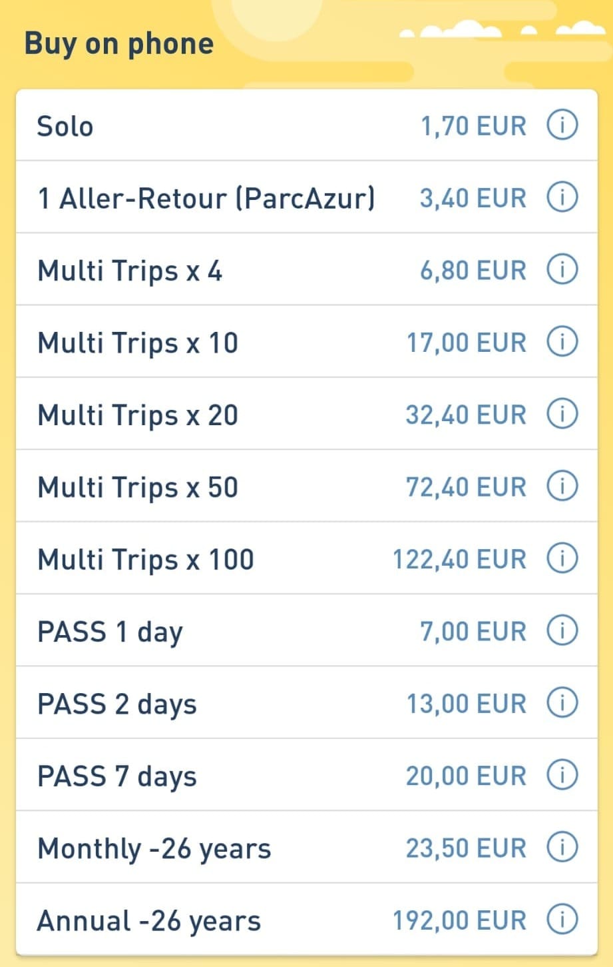This screenshot has width=613, height=967.
Task: Show info icon for PASS 2 days
Action: [562, 702]
